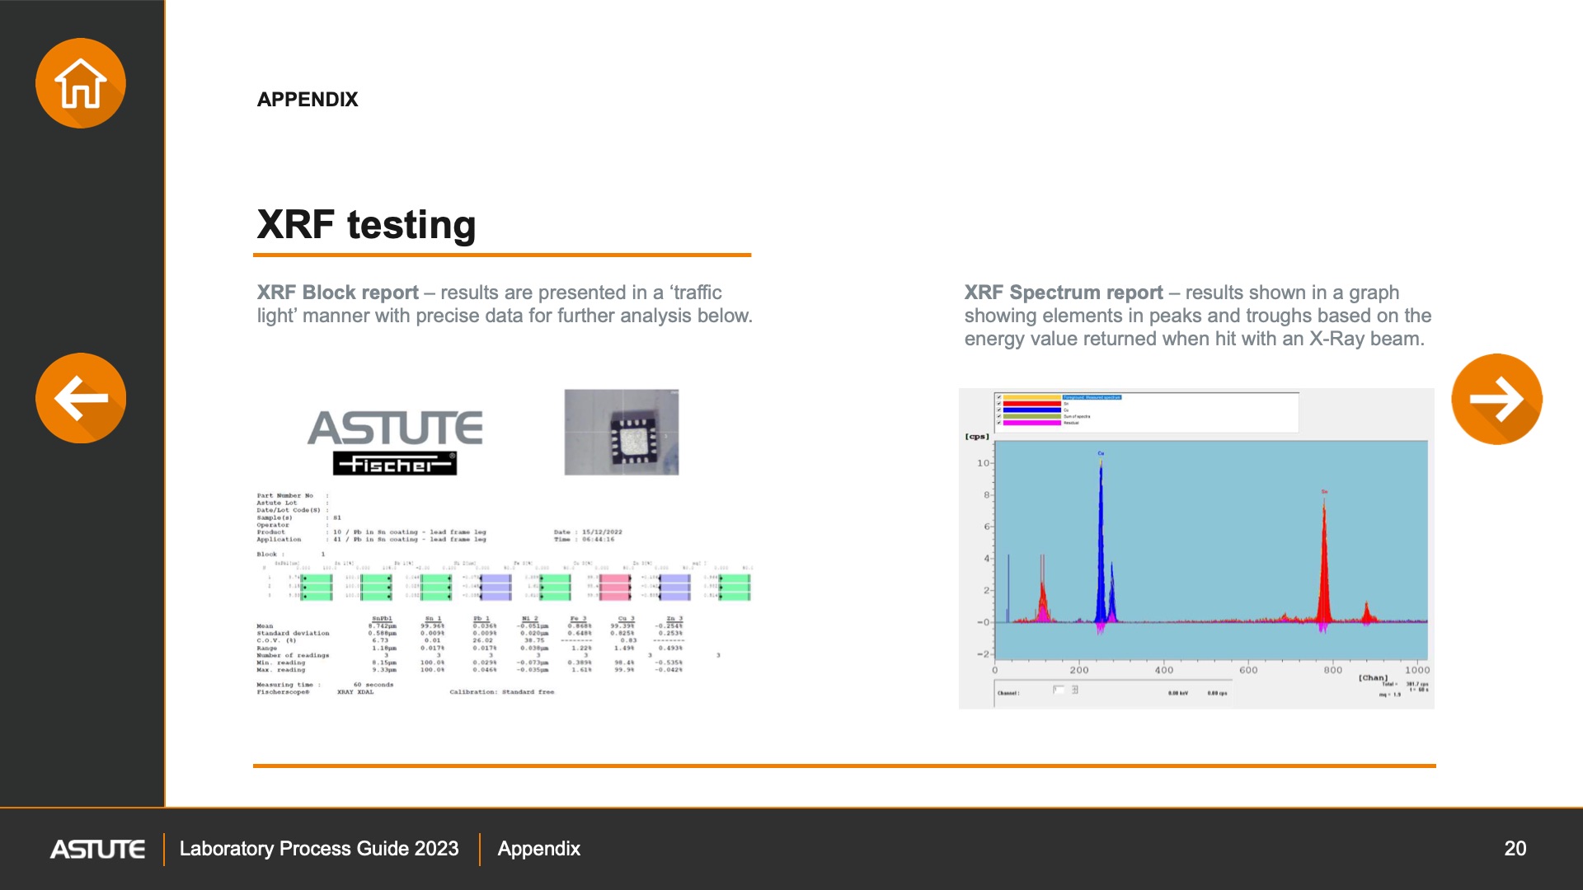1583x890 pixels.
Task: Click the Channel number input field
Action: tap(1059, 690)
